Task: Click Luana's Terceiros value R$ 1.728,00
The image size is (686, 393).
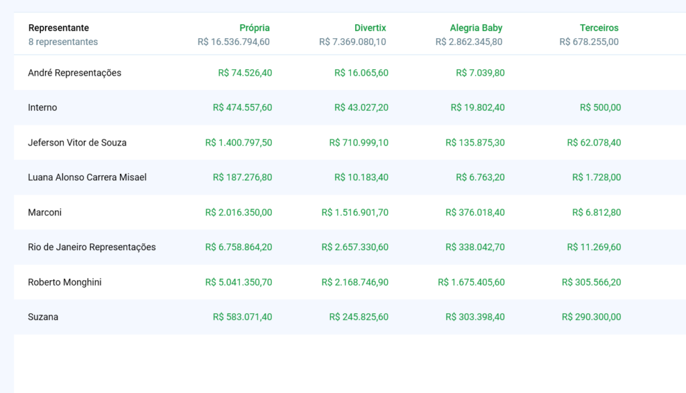Action: tap(597, 178)
